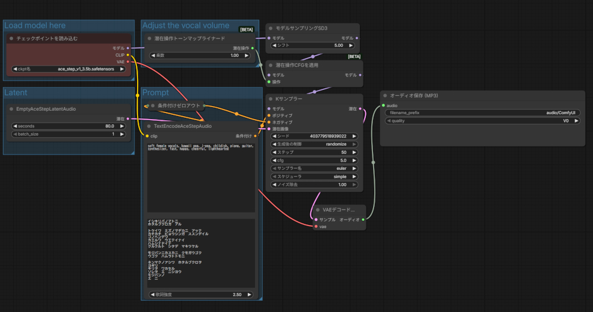This screenshot has width=593, height=312.
Task: Collapse the EmptyAceStepLatentAudio node using its dot
Action: (11, 109)
